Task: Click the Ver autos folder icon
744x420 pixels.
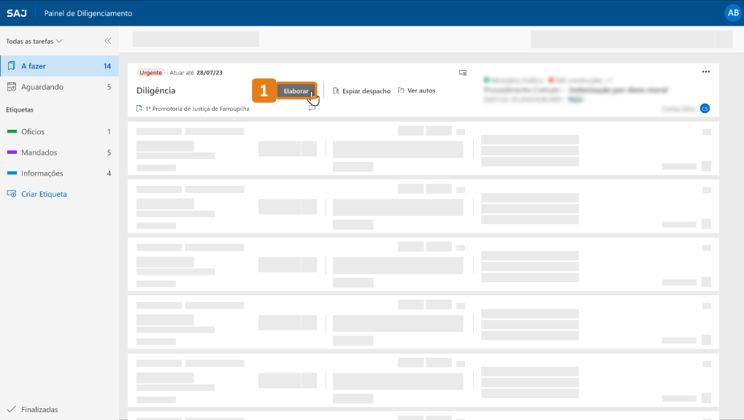Action: [x=401, y=90]
